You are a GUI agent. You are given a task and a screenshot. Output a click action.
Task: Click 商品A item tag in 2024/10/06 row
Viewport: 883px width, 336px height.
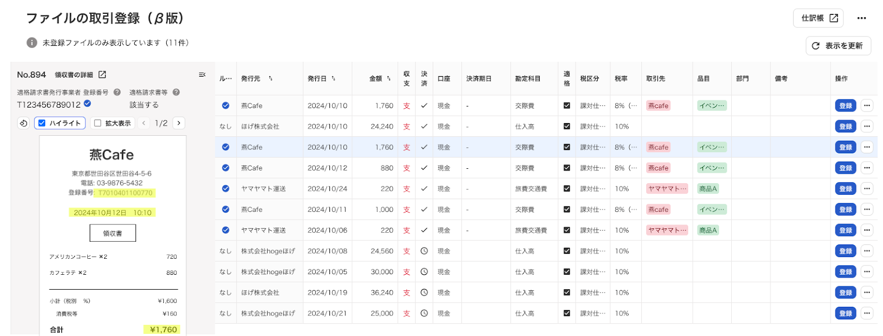pyautogui.click(x=708, y=230)
